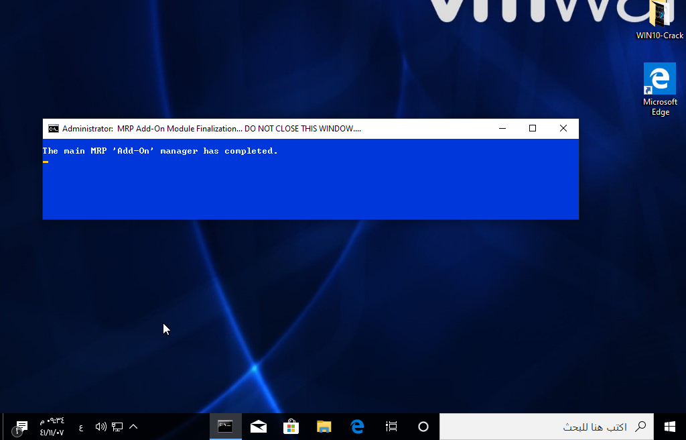Click the text 'The main MRP 'Add-On' manager has completed.'

click(160, 151)
